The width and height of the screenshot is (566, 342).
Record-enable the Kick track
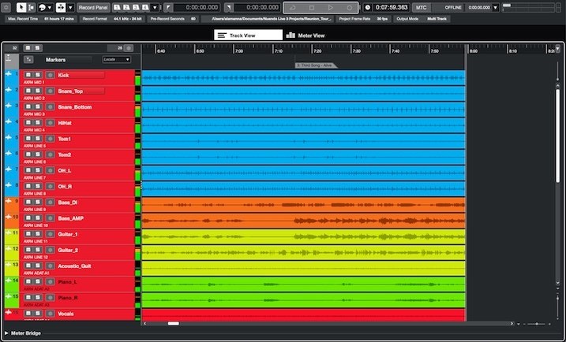[51, 75]
